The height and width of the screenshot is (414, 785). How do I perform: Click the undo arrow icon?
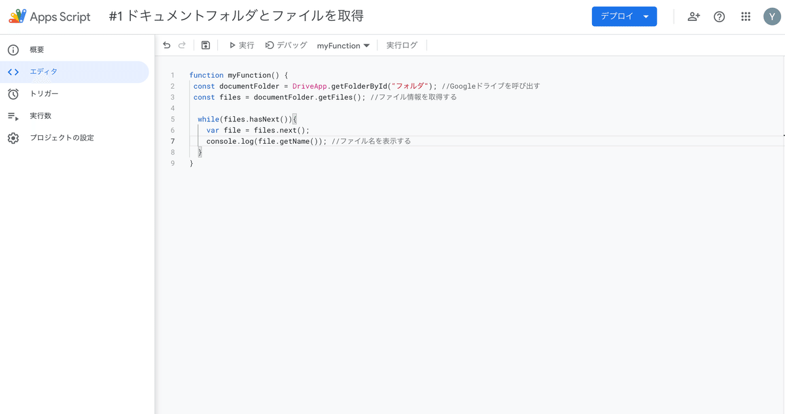167,45
